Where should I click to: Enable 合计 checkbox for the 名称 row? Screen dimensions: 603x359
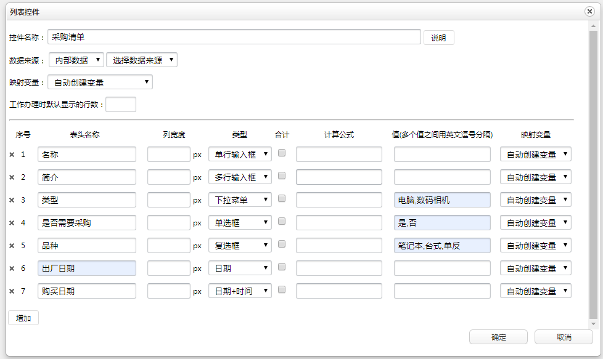pyautogui.click(x=282, y=153)
